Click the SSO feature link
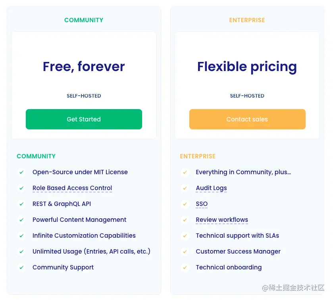Screen dimensions: 333x300 (x=202, y=204)
